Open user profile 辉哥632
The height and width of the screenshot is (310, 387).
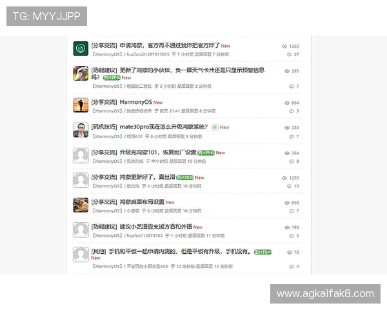click(x=135, y=136)
